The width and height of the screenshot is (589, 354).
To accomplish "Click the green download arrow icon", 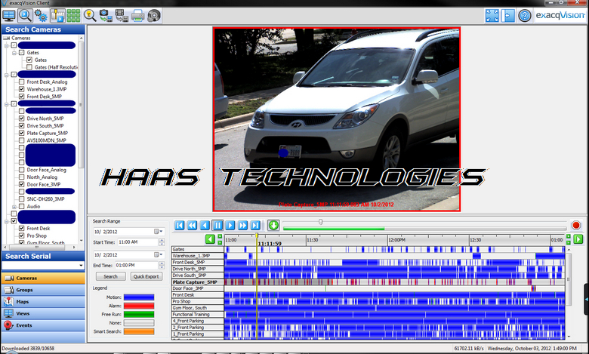I will [x=273, y=225].
